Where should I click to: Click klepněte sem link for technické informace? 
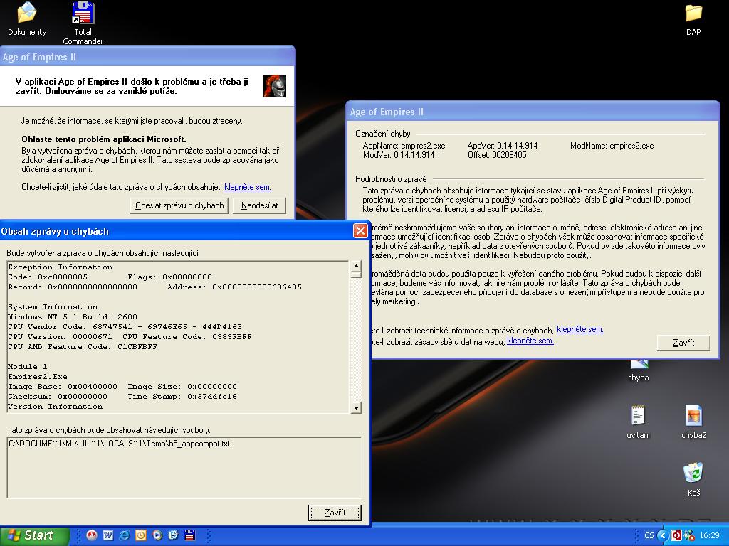pyautogui.click(x=579, y=329)
